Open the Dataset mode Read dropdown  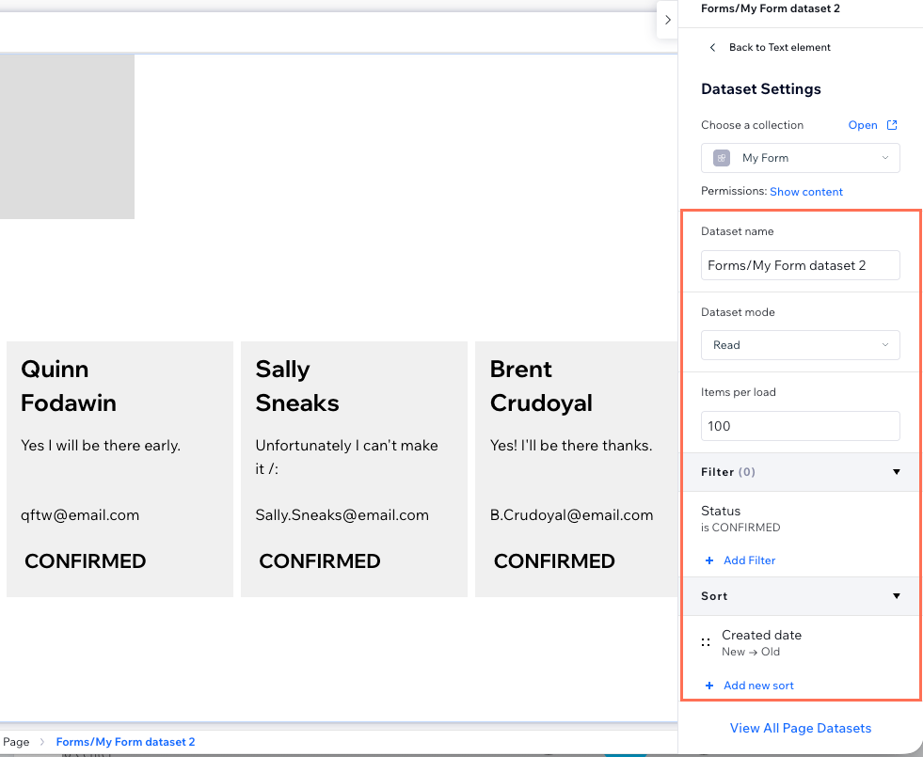[800, 345]
